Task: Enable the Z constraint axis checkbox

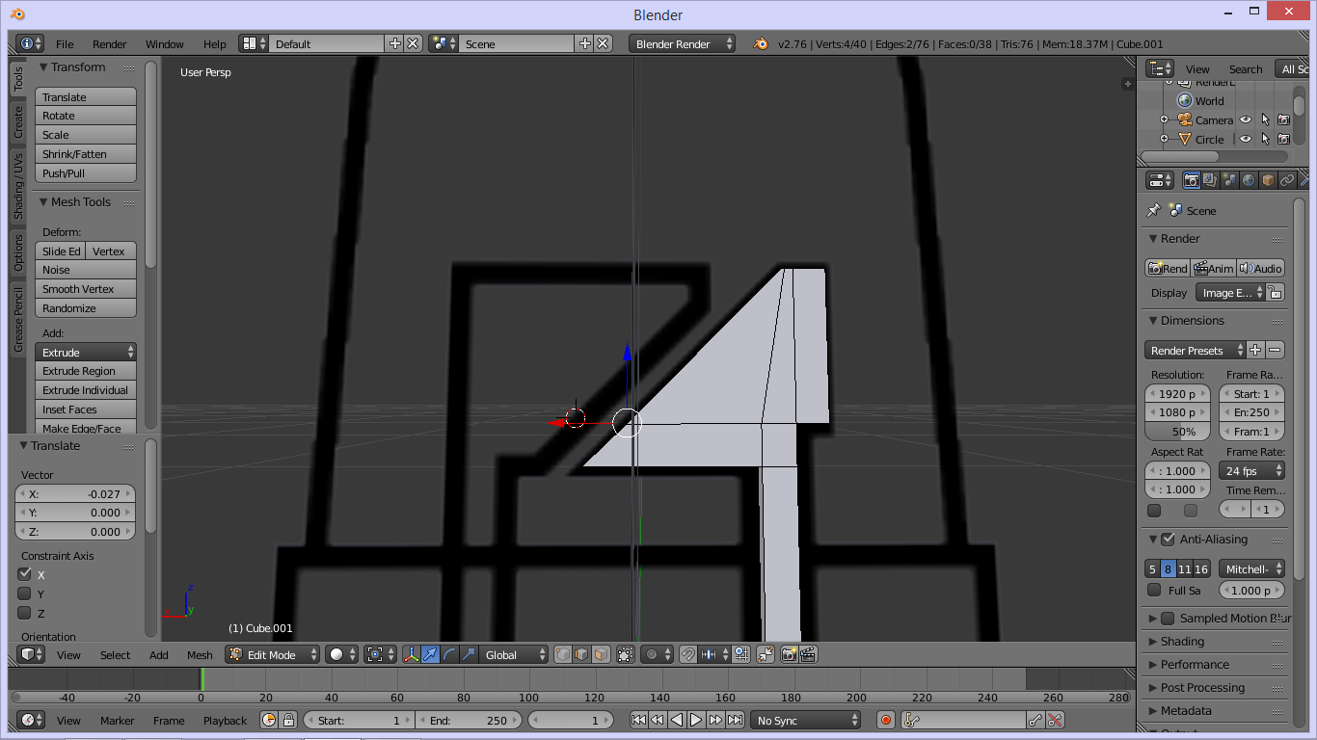Action: point(25,613)
